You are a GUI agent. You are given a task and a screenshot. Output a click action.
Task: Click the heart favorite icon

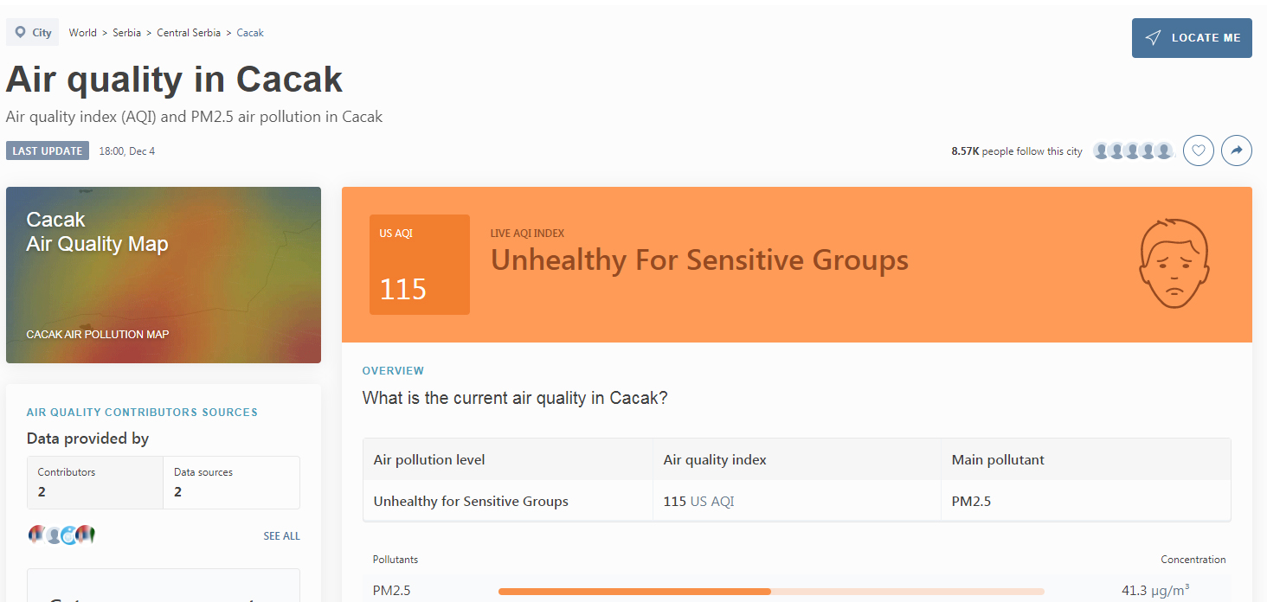pyautogui.click(x=1199, y=151)
